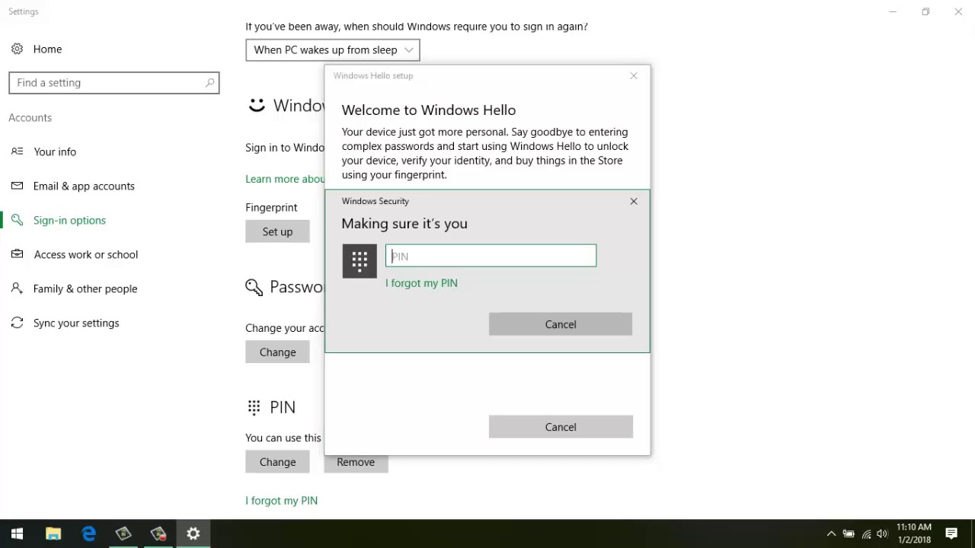Click I forgot my PIN link in Settings
975x548 pixels.
coord(281,501)
